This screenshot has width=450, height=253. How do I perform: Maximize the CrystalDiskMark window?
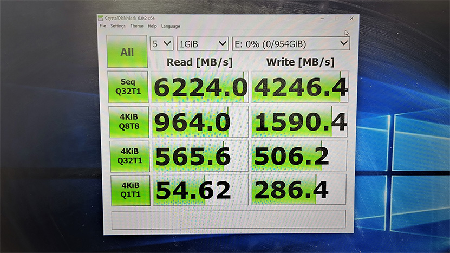point(337,18)
